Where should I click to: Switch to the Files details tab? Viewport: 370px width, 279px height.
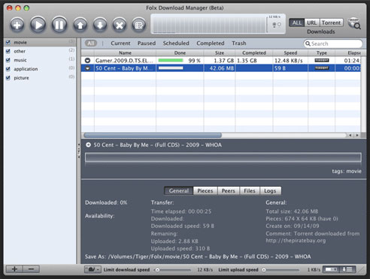point(250,190)
